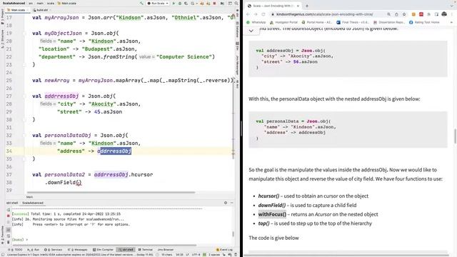Open console panel settings gear
457x257 pixels.
[226, 203]
